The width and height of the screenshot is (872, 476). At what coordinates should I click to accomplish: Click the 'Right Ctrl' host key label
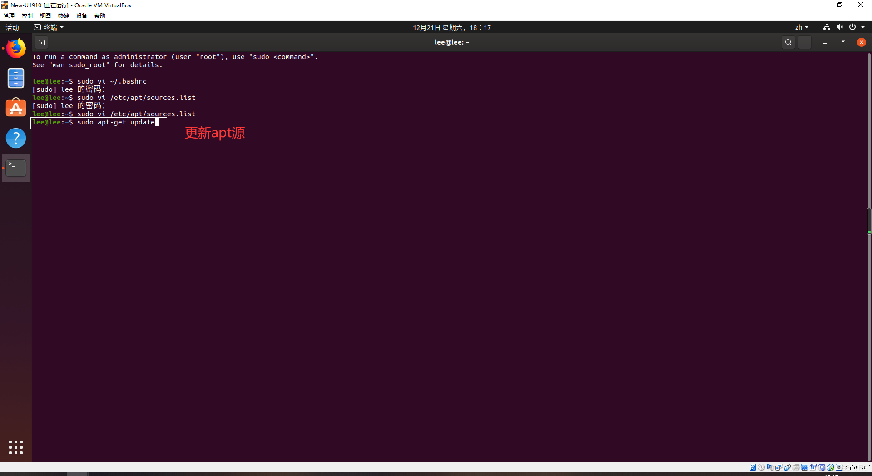click(857, 467)
